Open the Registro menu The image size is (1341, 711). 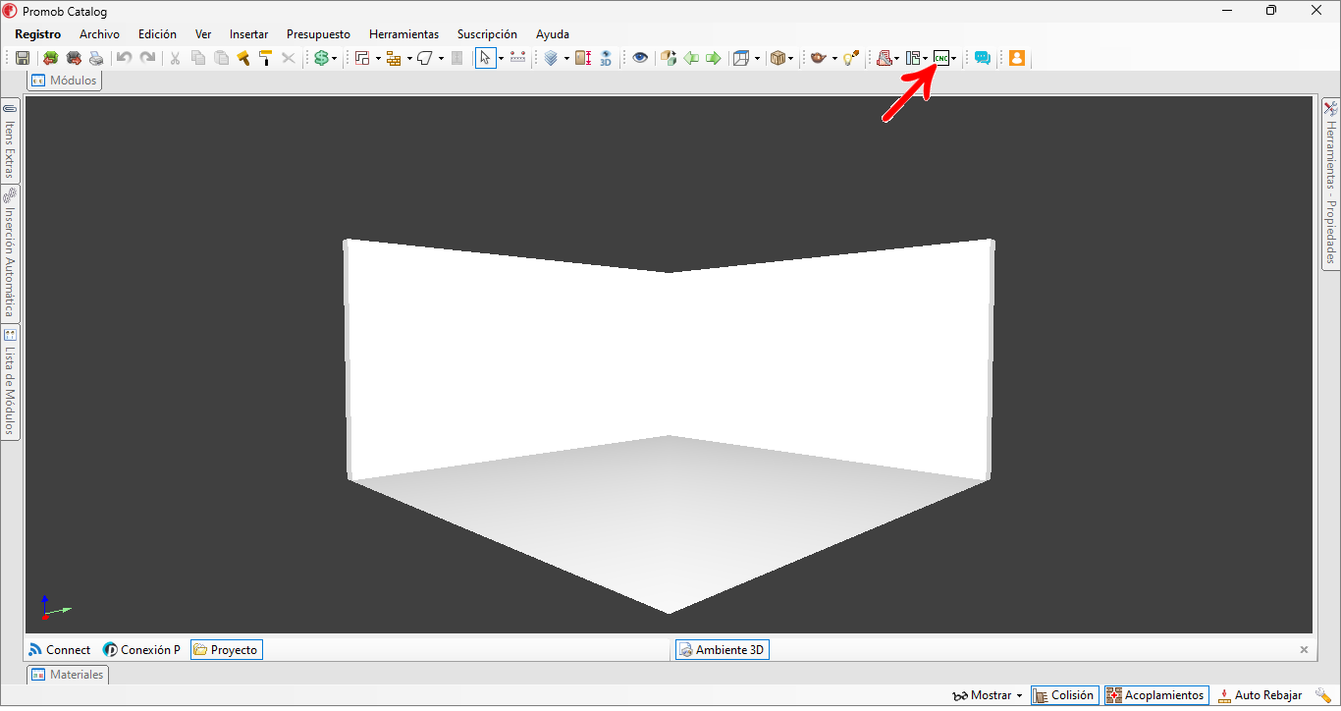(37, 34)
